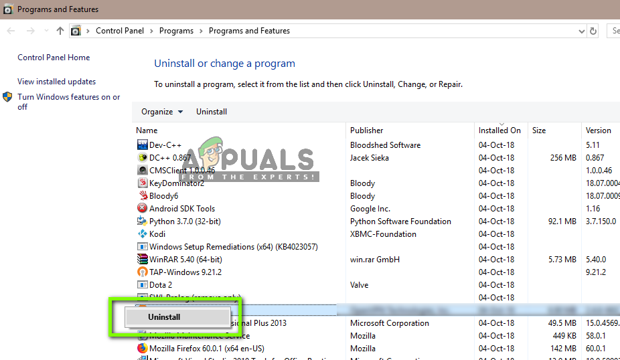The height and width of the screenshot is (360, 620).
Task: Click the Bloody6 program icon
Action: pos(142,195)
